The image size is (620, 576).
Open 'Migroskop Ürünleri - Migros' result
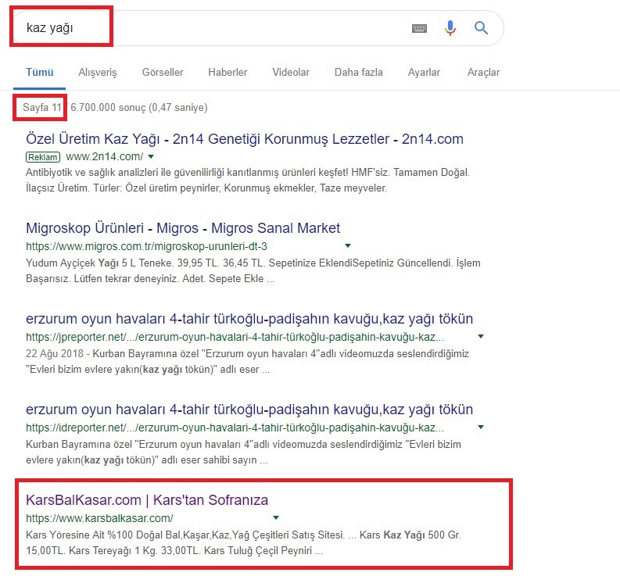tap(183, 228)
